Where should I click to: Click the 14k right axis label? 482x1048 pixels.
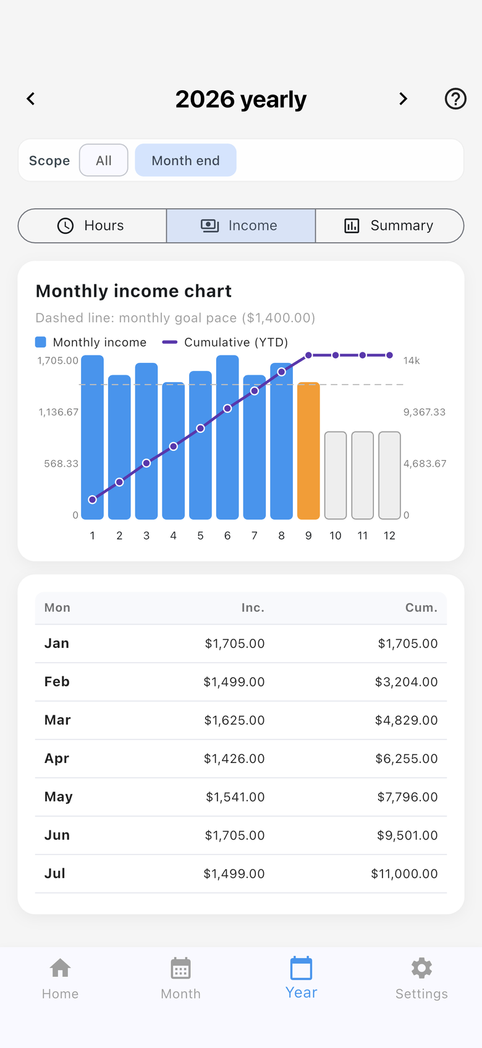[x=412, y=360]
